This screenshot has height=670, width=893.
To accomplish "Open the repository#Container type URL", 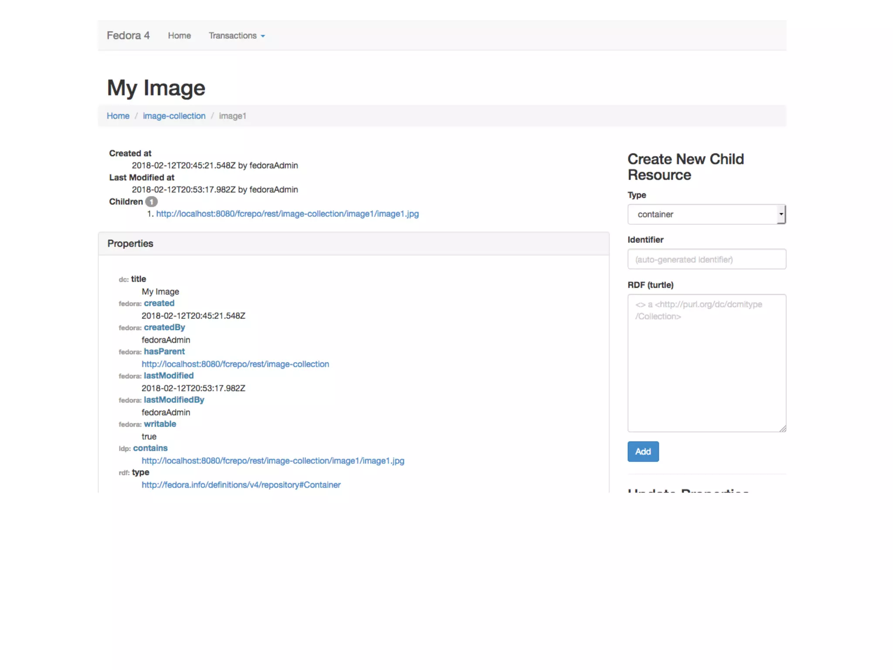I will coord(241,485).
